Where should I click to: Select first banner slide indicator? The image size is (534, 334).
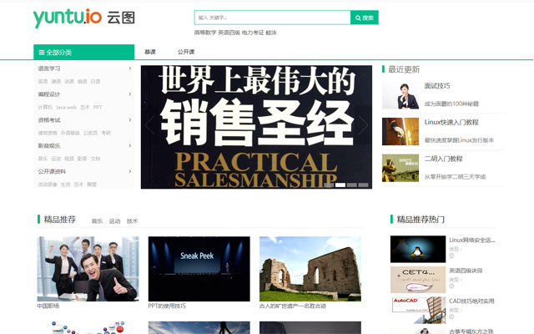[329, 185]
